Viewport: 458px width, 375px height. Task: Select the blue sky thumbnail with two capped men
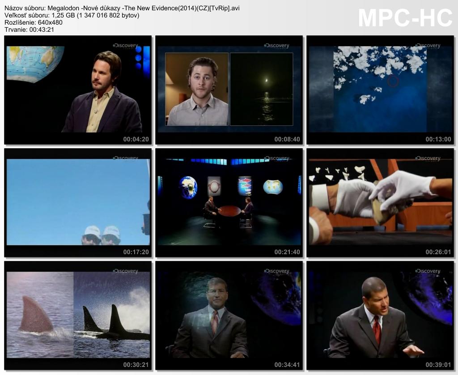[78, 202]
